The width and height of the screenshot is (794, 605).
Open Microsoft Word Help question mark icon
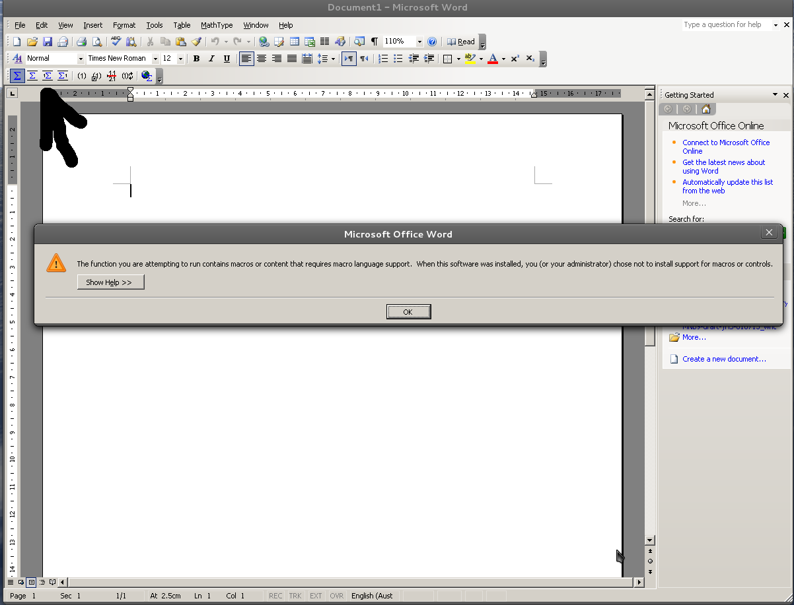432,42
